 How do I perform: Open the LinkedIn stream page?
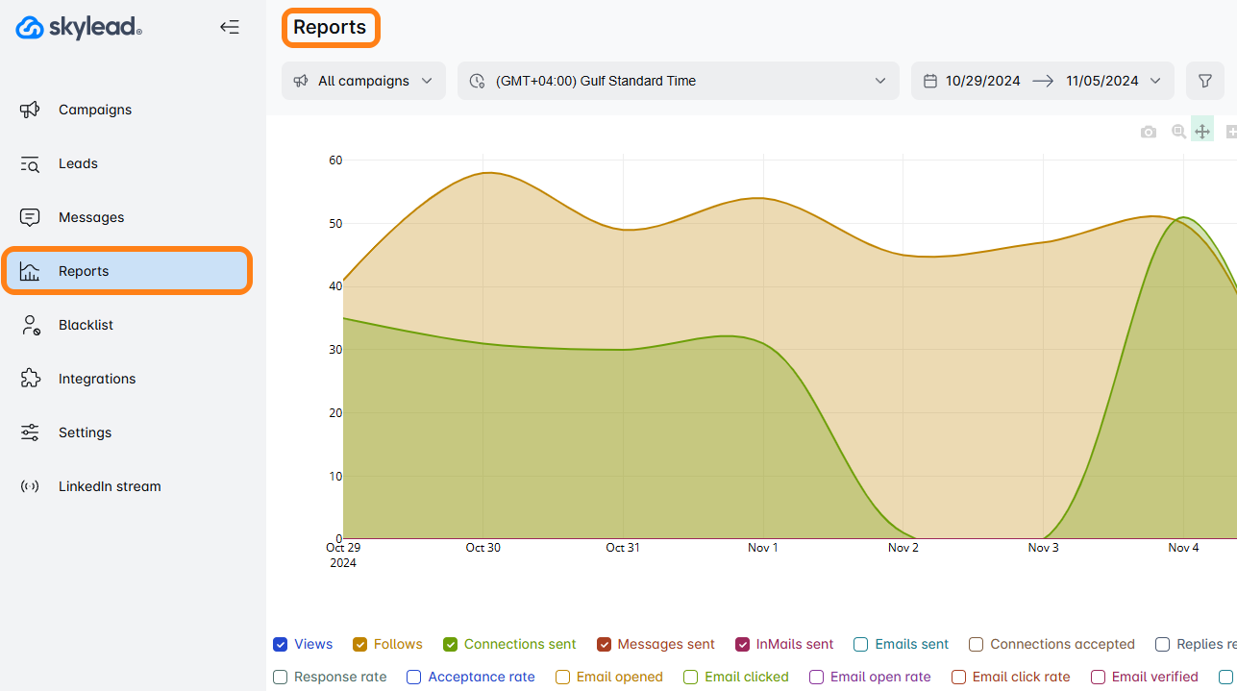click(109, 486)
